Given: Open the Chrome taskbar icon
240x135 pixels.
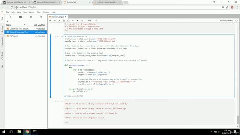Looking at the screenshot, I should [x=27, y=132].
